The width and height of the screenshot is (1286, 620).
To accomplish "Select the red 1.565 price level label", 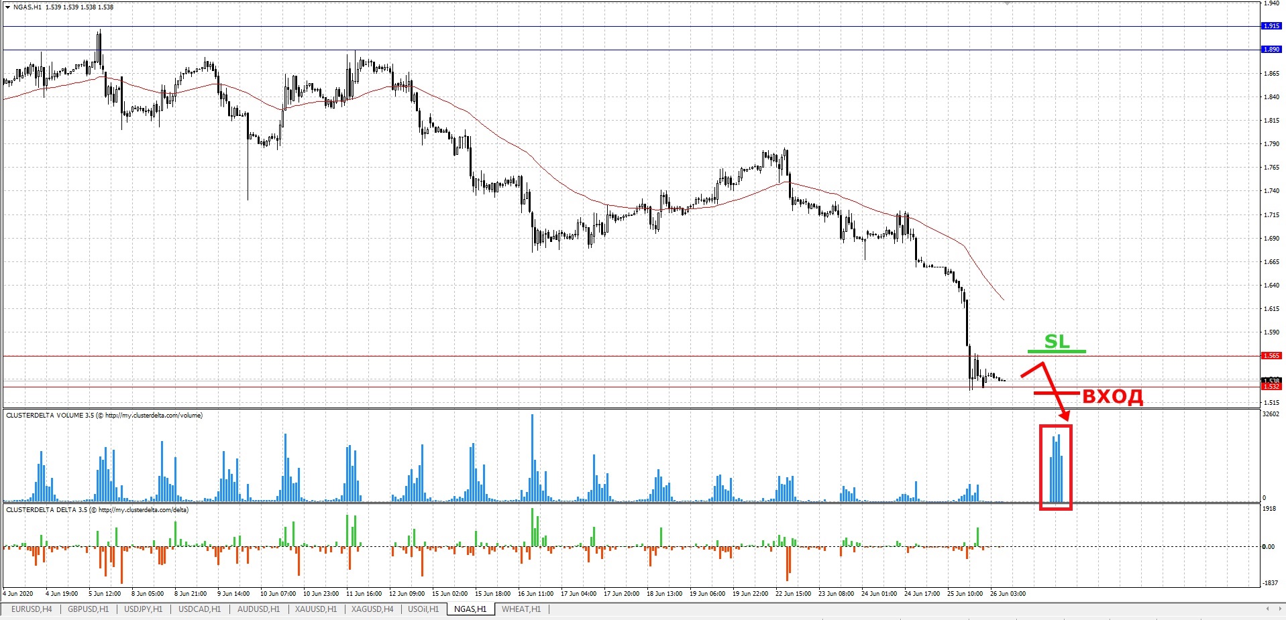I will pyautogui.click(x=1271, y=356).
